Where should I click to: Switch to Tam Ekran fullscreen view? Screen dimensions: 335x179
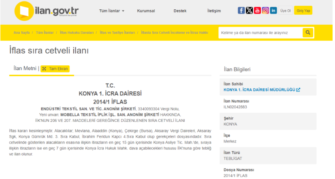pos(55,69)
